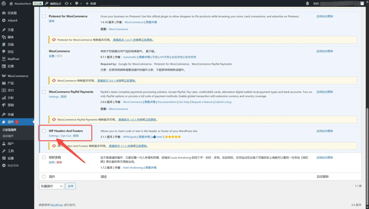Open 仪表盘 dashboard icon in sidebar
Viewport: 369px width, 209px height.
(4, 13)
